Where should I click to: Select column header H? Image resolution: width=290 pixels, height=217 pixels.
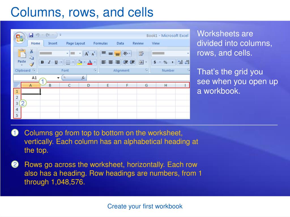[166, 85]
